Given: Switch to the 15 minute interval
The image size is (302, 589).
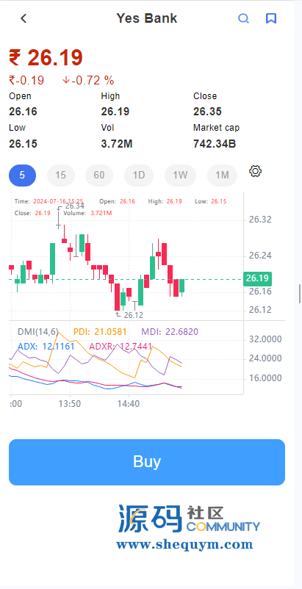Looking at the screenshot, I should [60, 176].
